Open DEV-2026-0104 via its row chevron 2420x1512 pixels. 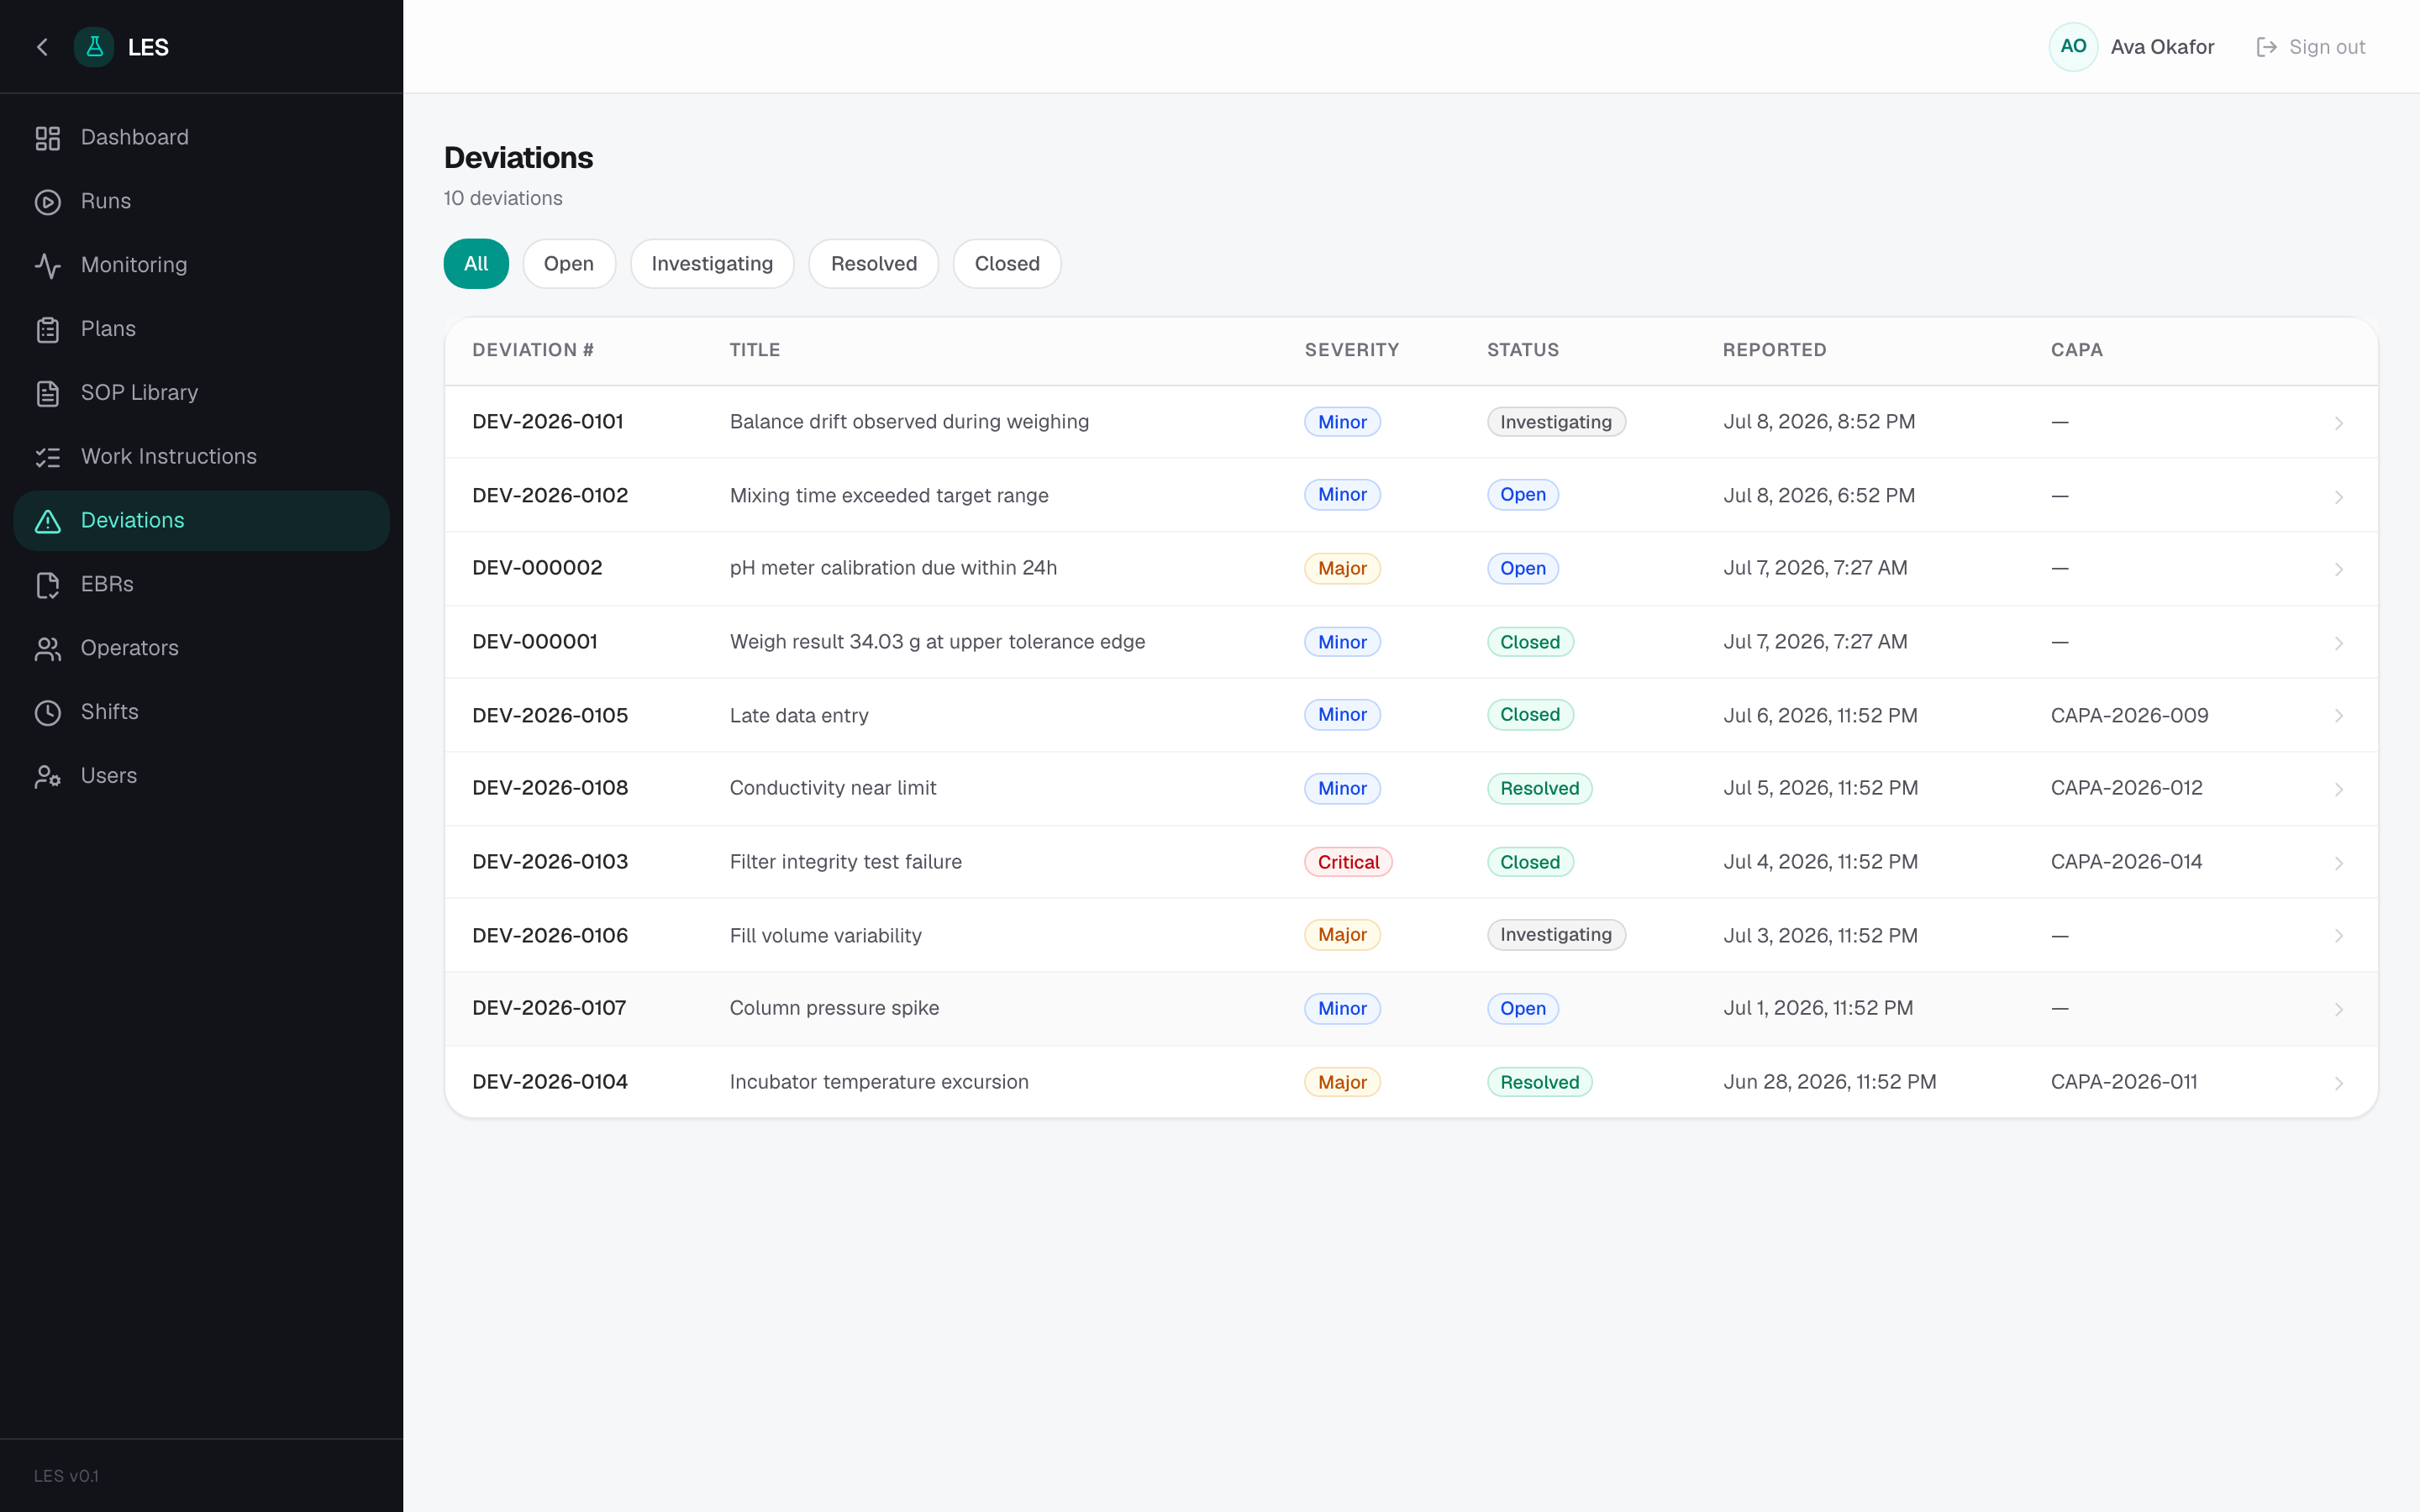(x=2338, y=1083)
